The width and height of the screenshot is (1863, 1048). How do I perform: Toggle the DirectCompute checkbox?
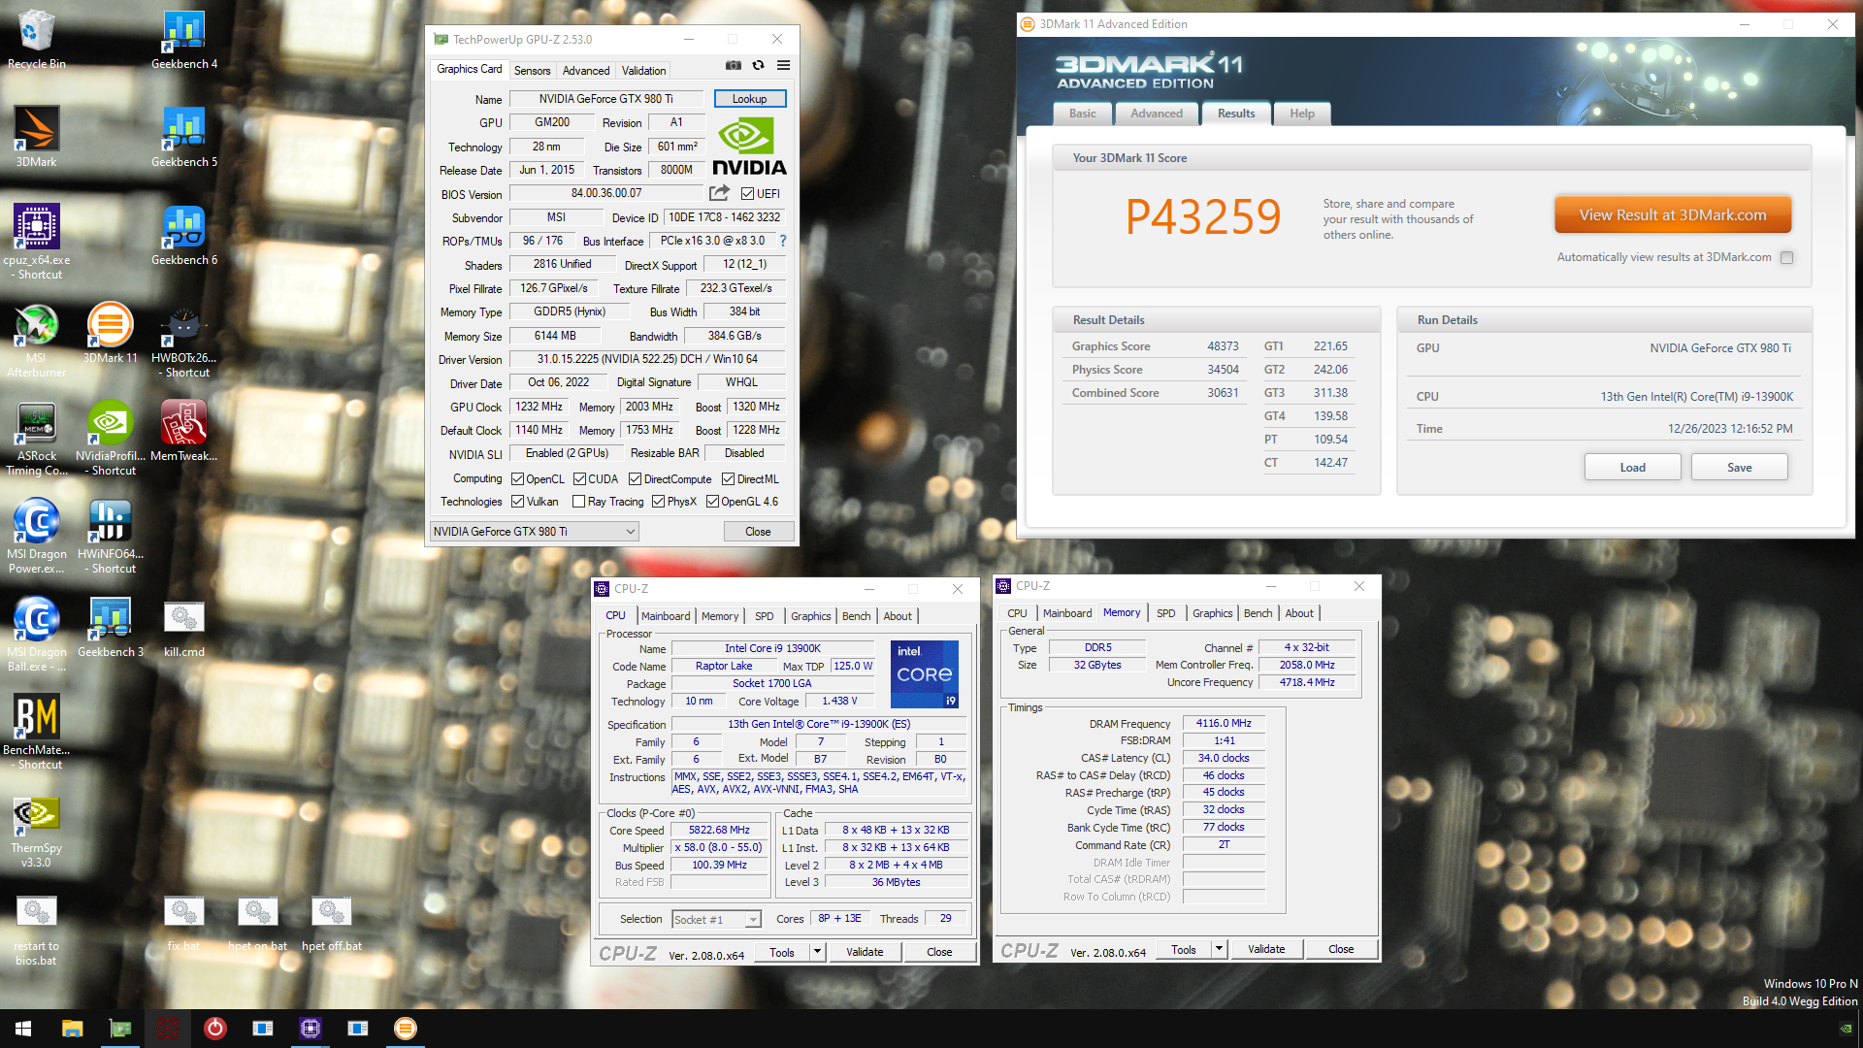[635, 479]
